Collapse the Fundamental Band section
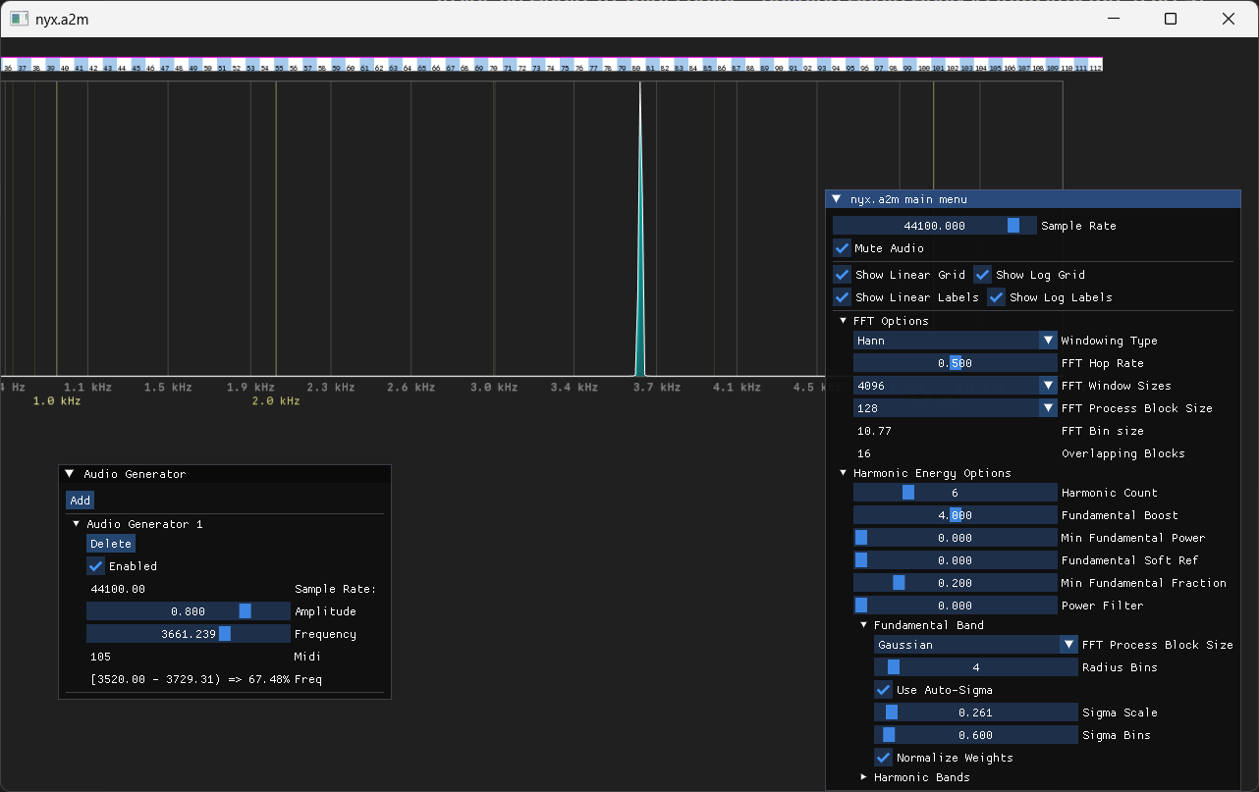The image size is (1259, 792). [864, 625]
